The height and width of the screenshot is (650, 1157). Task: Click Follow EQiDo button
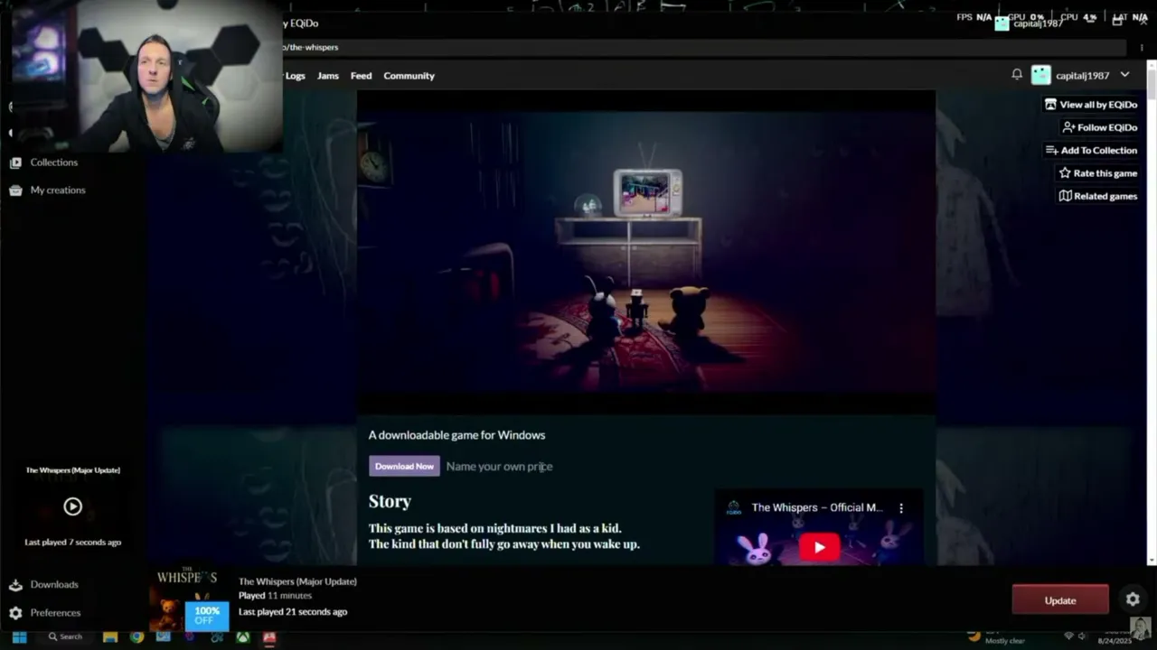(1099, 127)
